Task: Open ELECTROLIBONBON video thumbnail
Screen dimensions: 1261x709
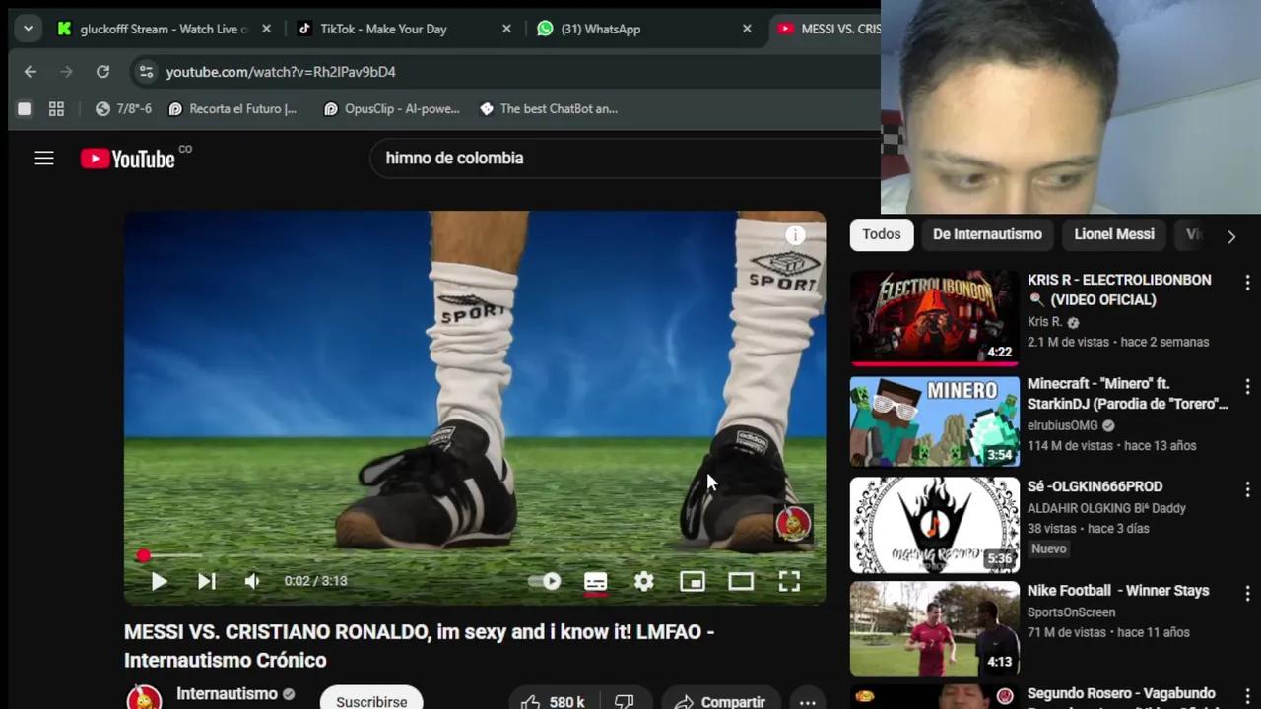Action: click(x=934, y=318)
